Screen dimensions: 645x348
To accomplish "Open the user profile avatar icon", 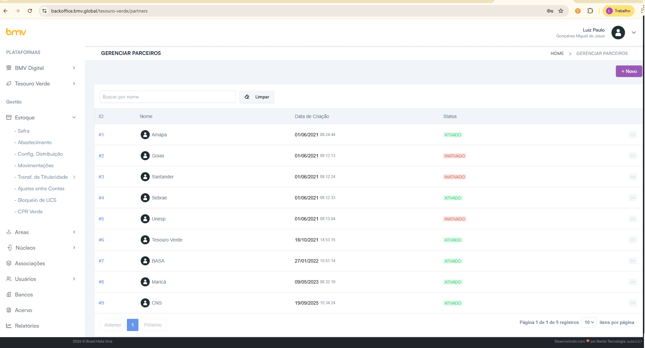I will click(618, 33).
